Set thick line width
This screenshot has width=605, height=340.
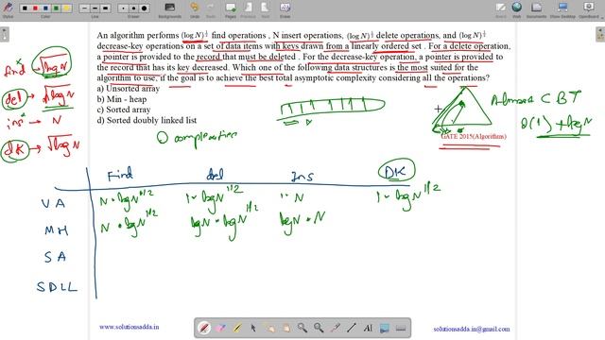(105, 8)
